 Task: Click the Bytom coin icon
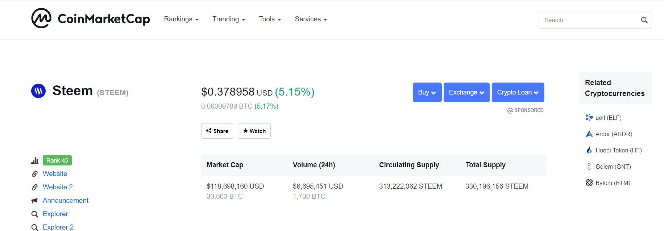589,183
